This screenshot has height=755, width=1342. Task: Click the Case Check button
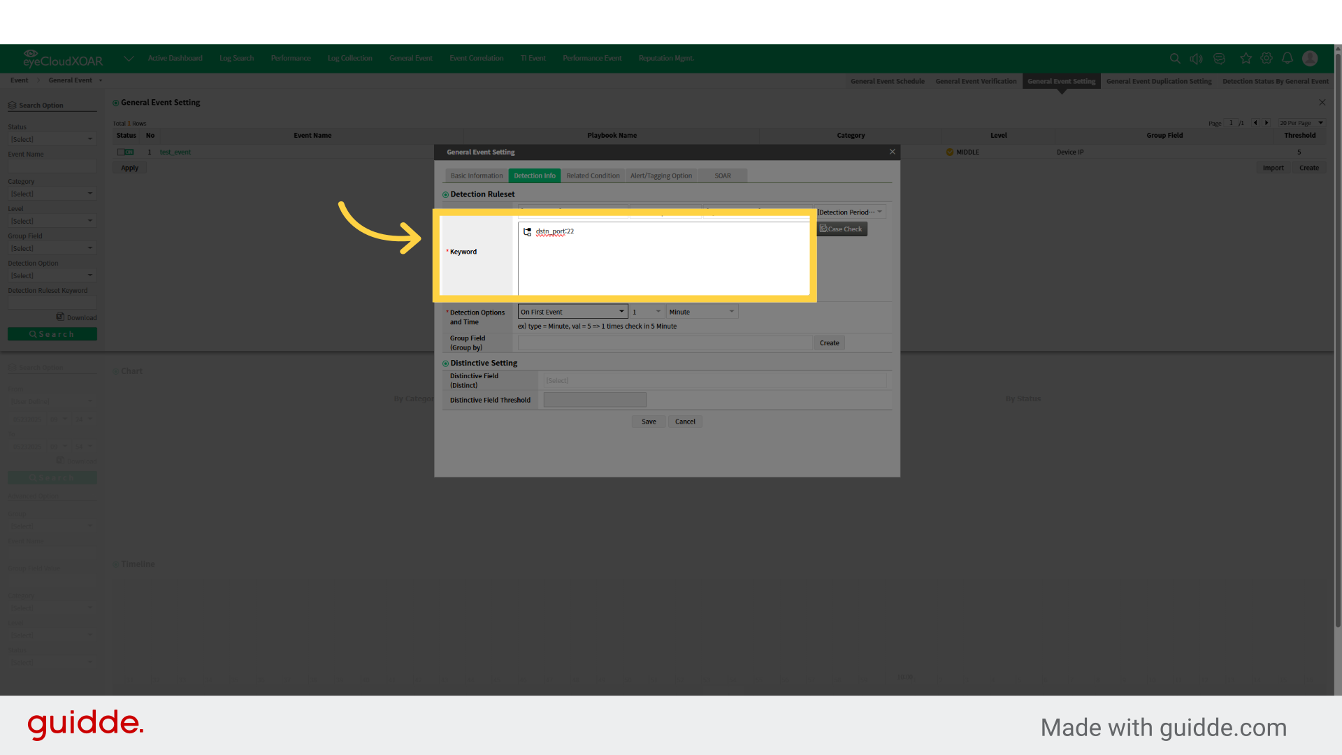[841, 229]
